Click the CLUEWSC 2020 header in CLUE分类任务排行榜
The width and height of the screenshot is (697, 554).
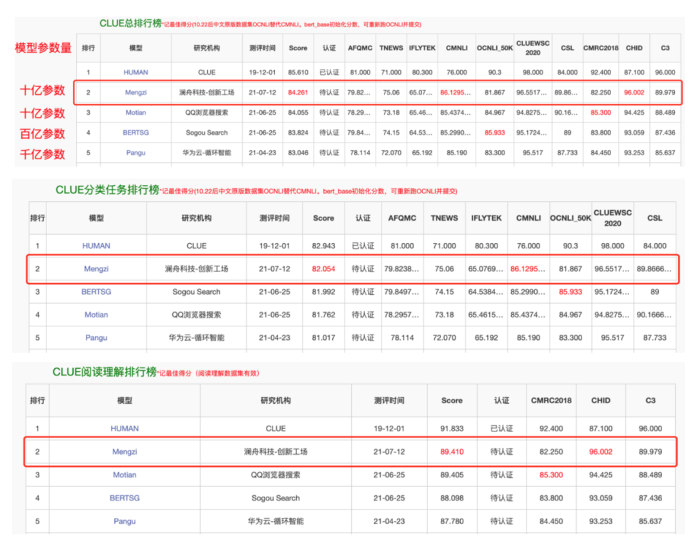(x=612, y=218)
